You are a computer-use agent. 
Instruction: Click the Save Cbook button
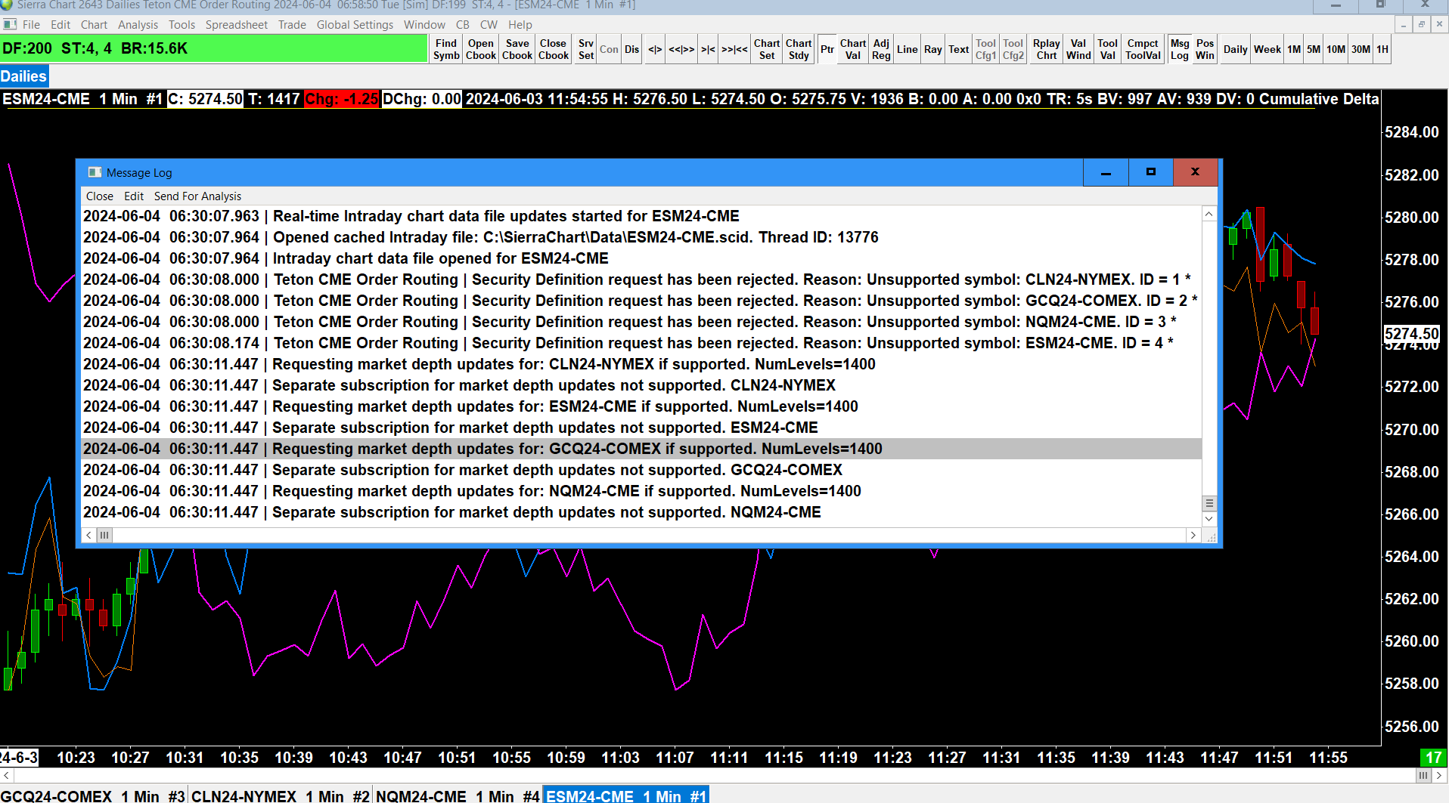(517, 49)
